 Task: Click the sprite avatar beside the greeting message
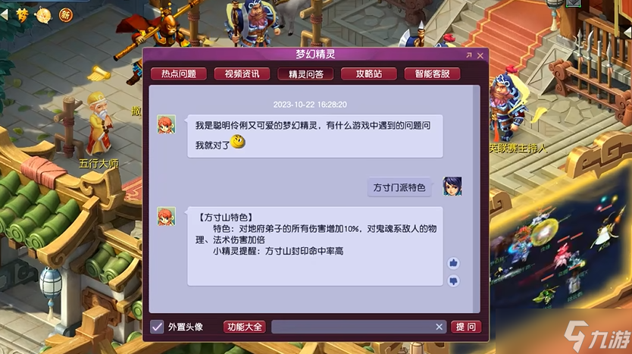click(x=166, y=124)
